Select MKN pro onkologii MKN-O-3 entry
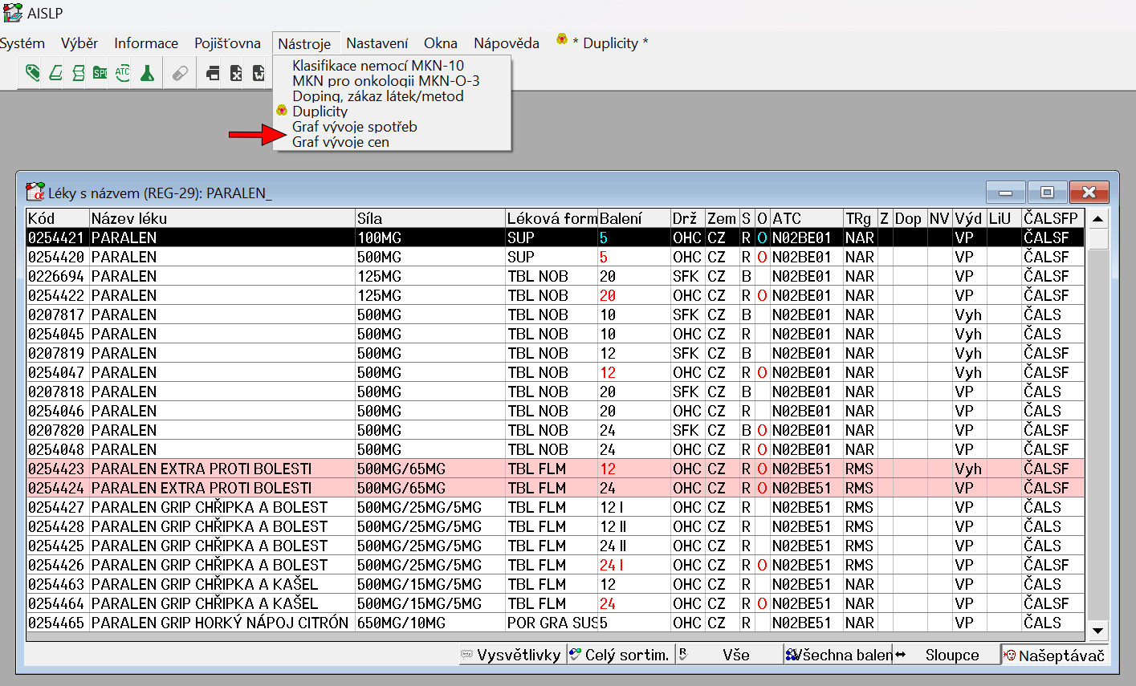The height and width of the screenshot is (686, 1136). (x=386, y=81)
